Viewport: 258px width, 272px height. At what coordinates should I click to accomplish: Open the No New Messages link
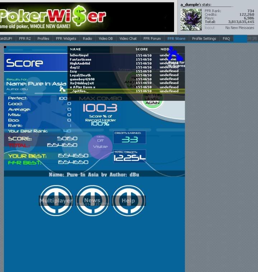(239, 28)
